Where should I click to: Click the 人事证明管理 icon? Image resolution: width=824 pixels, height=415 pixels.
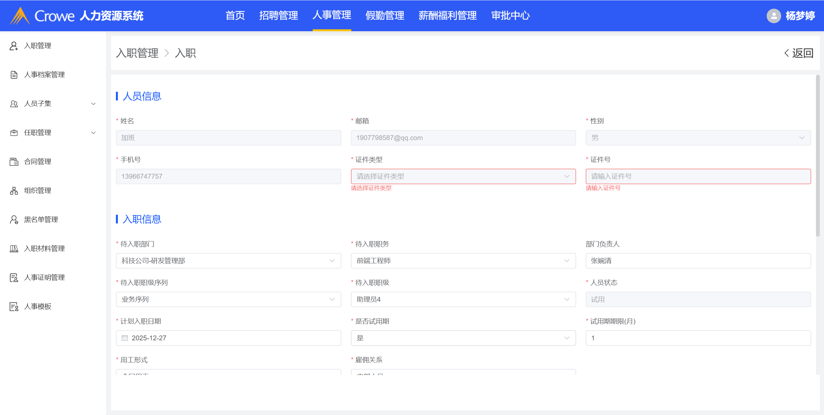pyautogui.click(x=14, y=278)
